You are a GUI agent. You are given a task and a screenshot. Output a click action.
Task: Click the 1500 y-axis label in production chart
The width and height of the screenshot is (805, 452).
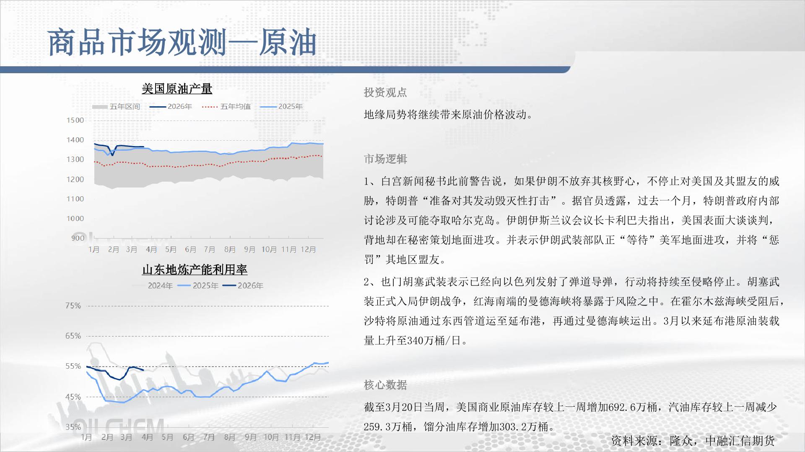[x=75, y=121]
